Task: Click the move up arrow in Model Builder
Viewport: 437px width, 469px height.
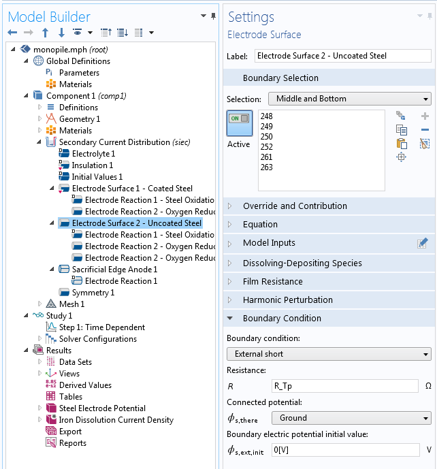Action: pyautogui.click(x=46, y=33)
